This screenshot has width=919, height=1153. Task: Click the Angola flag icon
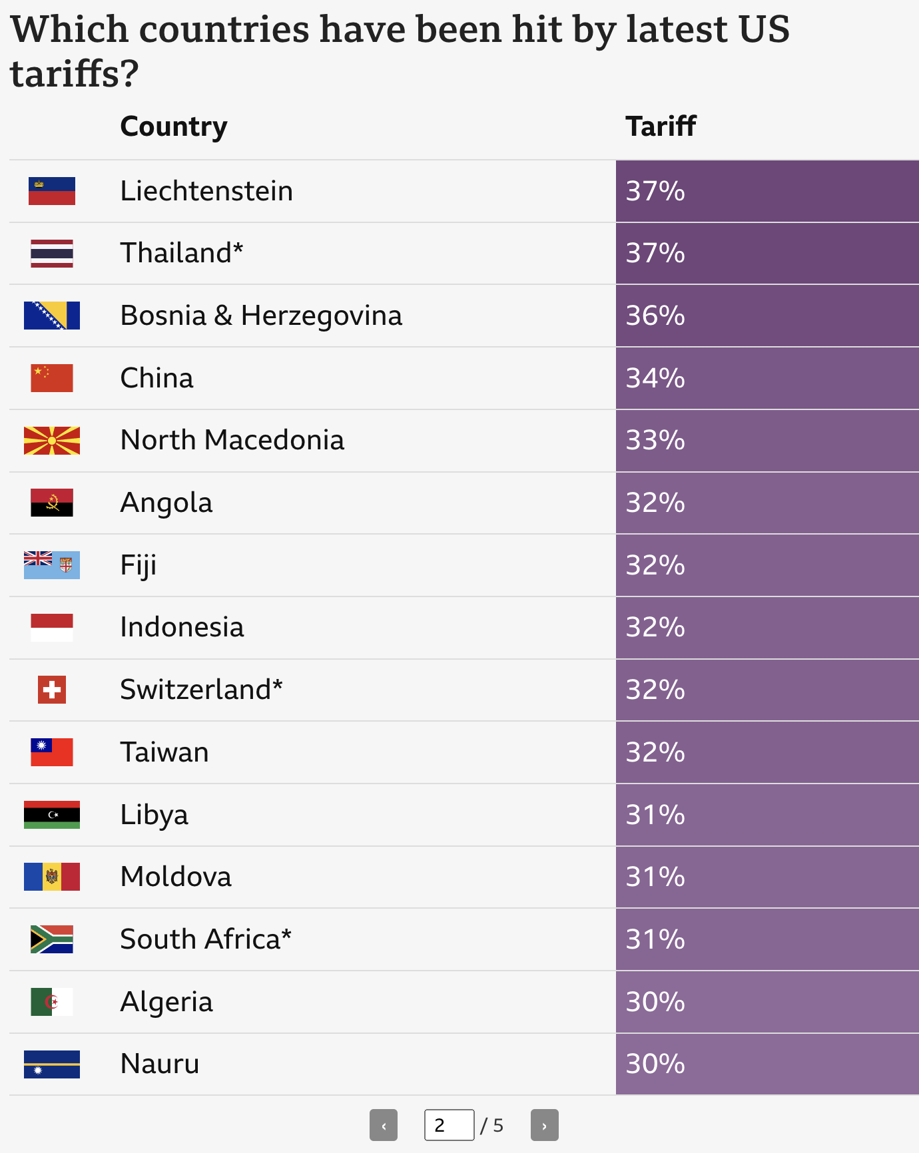click(52, 503)
